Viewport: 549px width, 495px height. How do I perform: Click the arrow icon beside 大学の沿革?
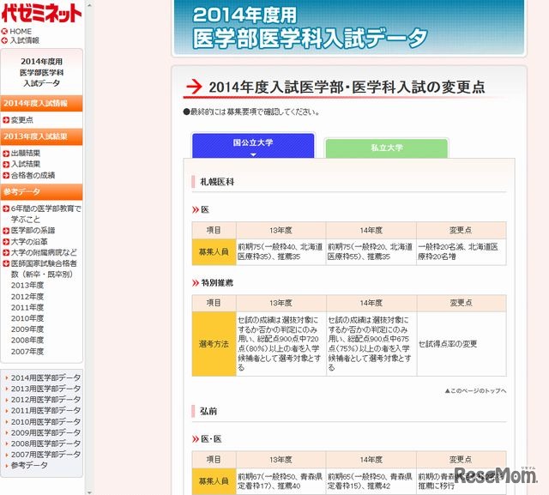6,241
